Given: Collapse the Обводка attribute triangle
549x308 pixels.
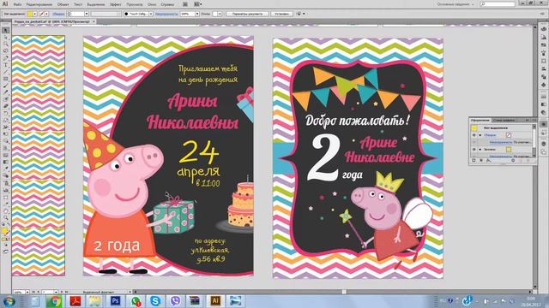Looking at the screenshot, I should [480, 135].
